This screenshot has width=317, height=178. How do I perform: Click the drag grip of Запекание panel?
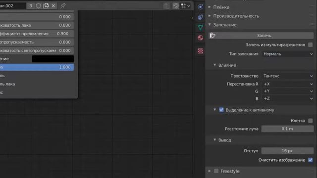coord(312,25)
